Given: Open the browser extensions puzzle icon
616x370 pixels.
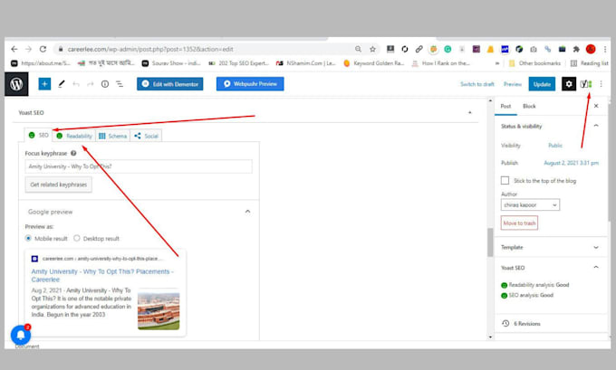Looking at the screenshot, I should (576, 49).
